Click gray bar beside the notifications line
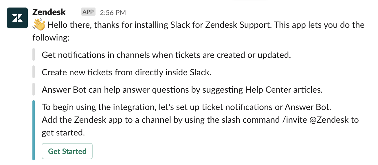Viewport: 378px width, 165px height. 34,55
